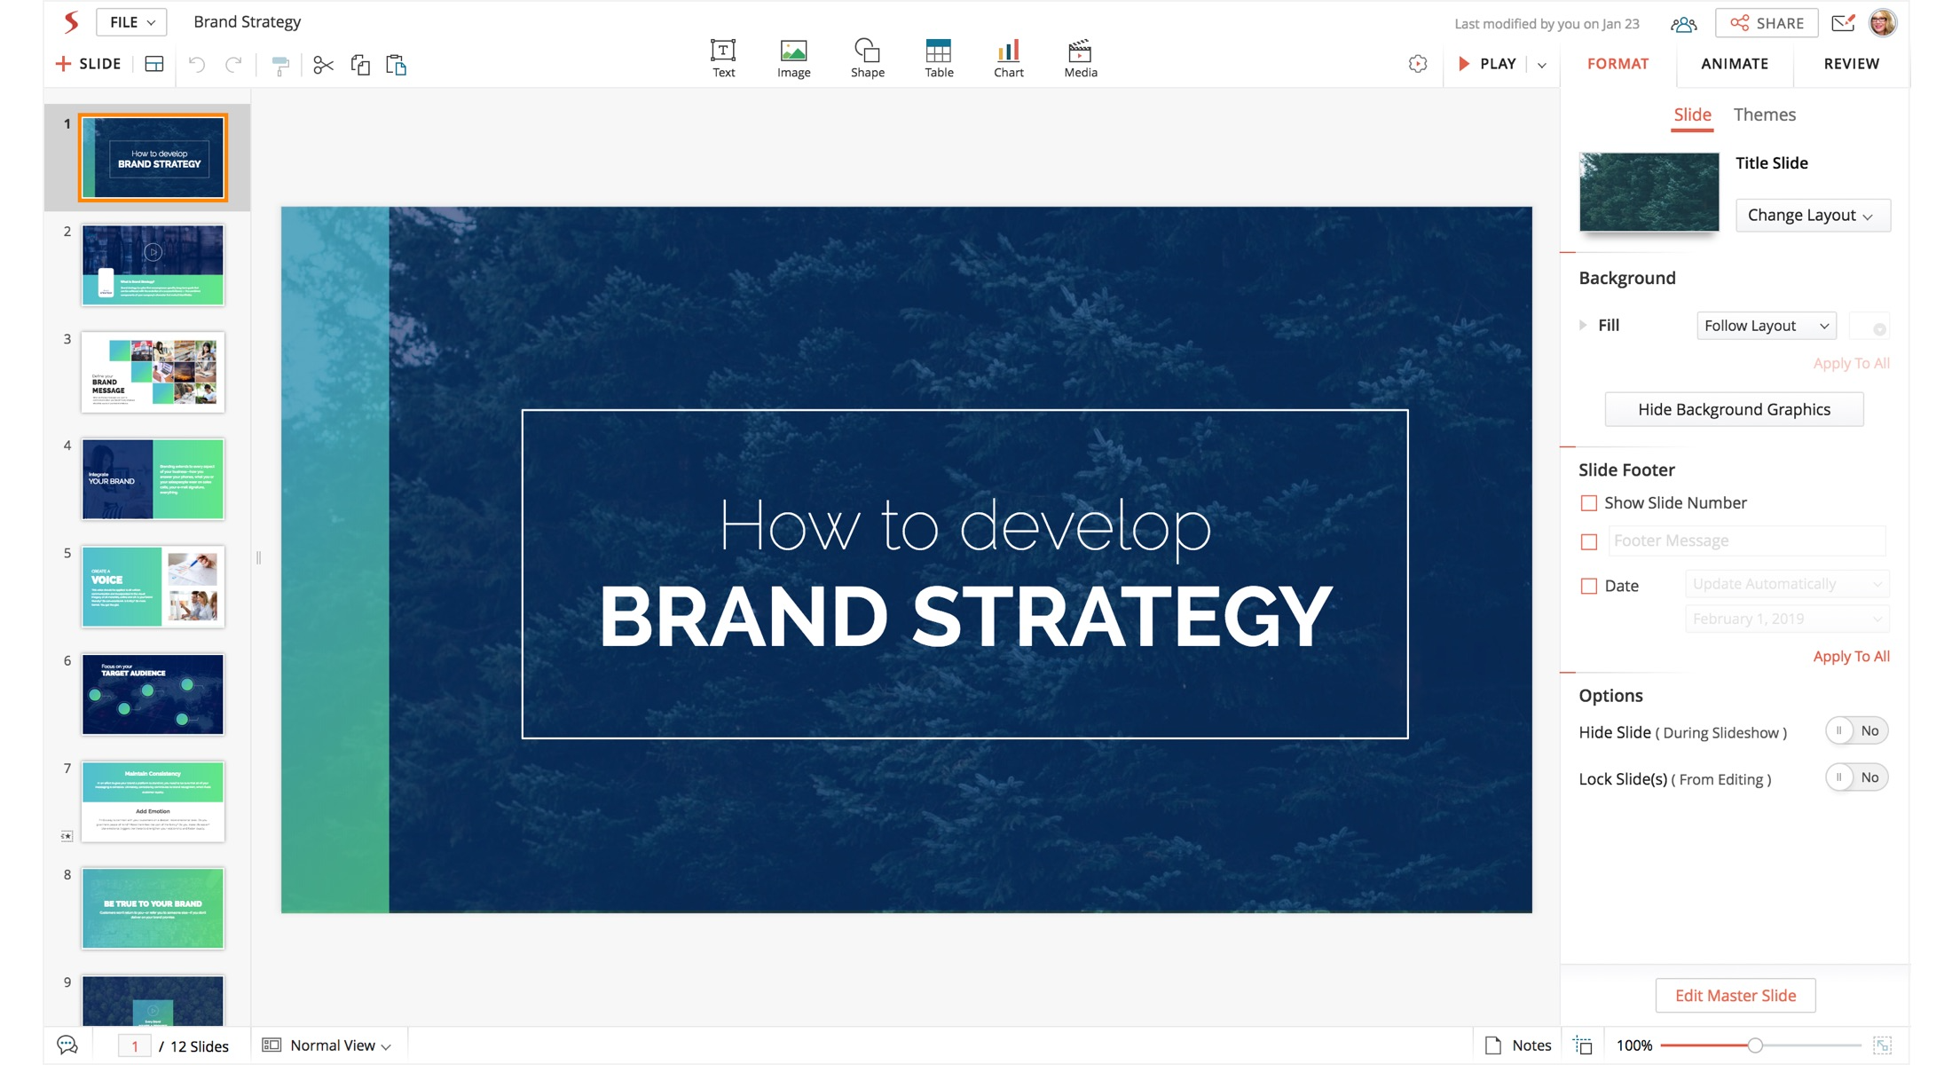Image resolution: width=1952 pixels, height=1065 pixels.
Task: Switch to the ANIMATE tab
Action: (1734, 64)
